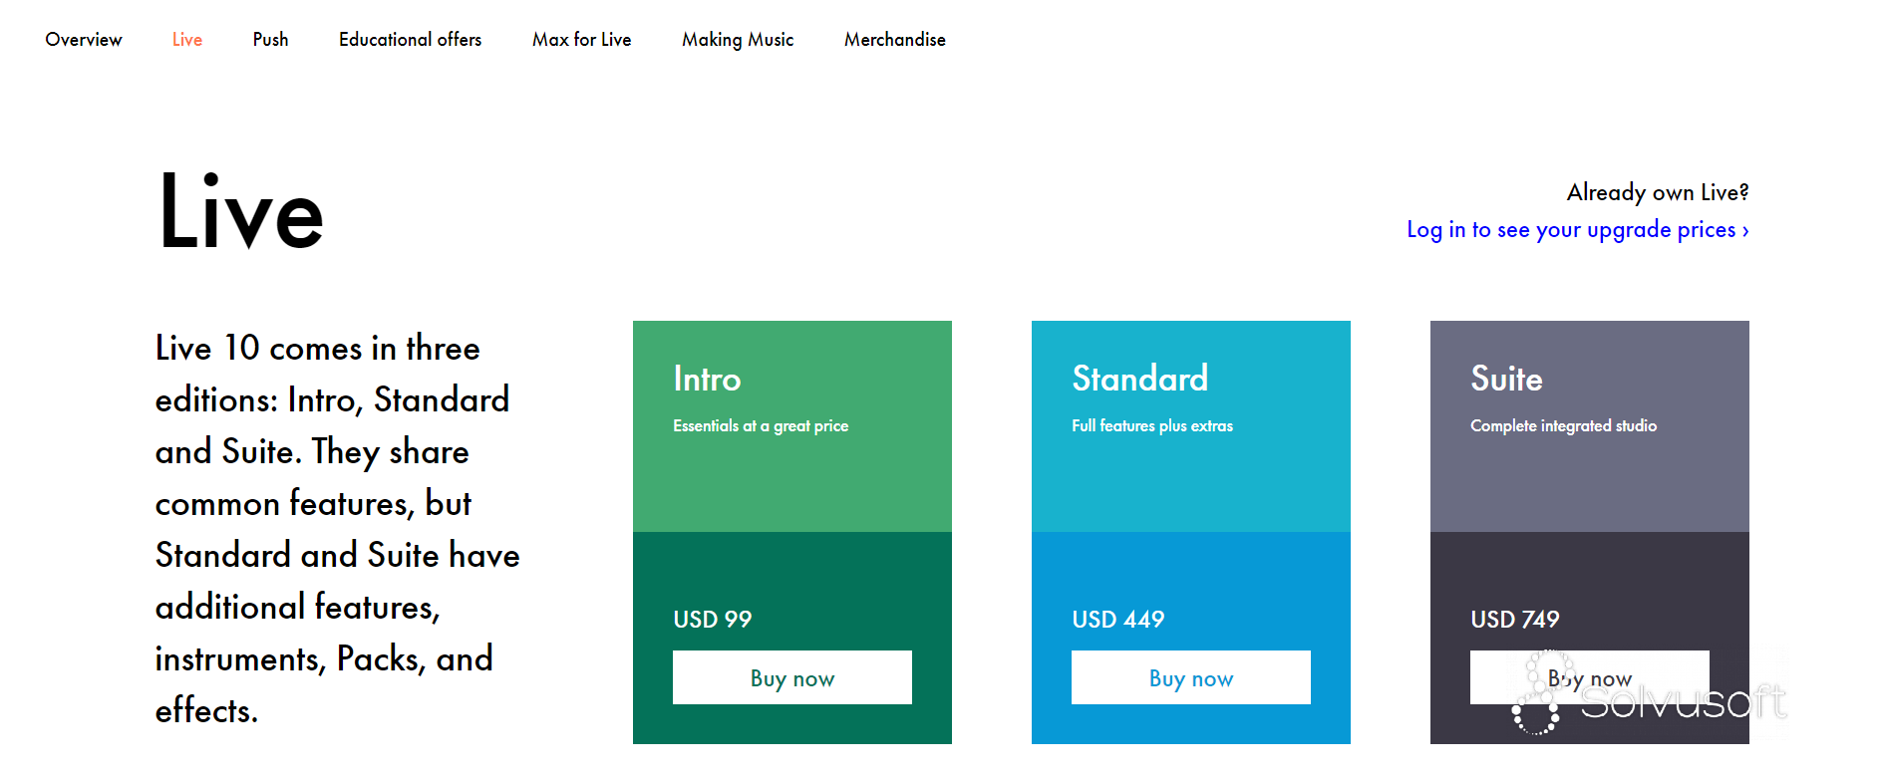Screen dimensions: 1884x780
Task: Select the gray Suite edition card header
Action: (1590, 426)
